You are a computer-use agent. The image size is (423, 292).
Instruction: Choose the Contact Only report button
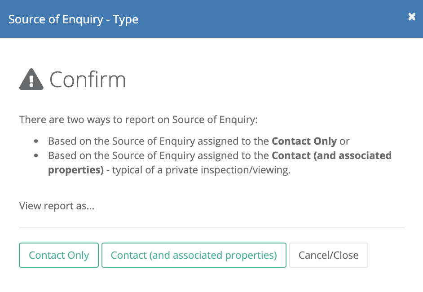59,255
